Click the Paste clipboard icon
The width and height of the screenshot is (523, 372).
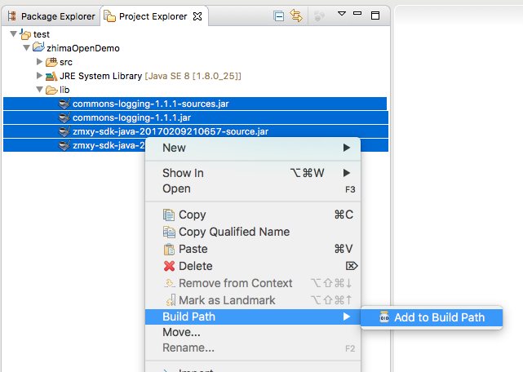coord(169,249)
